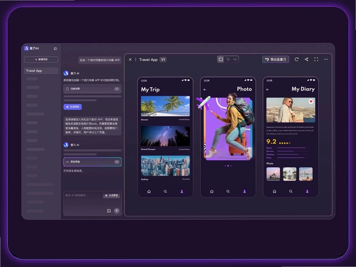Screen dimensions: 356x267
Task: Open the more options ellipsis menu
Action: click(326, 60)
